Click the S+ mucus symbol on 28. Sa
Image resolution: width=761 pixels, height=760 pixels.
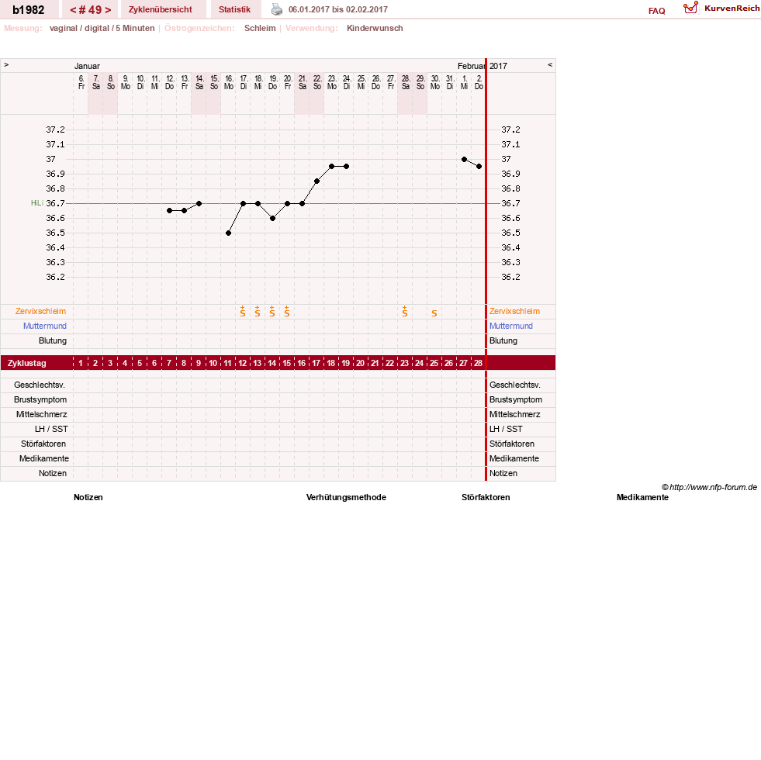[x=405, y=311]
